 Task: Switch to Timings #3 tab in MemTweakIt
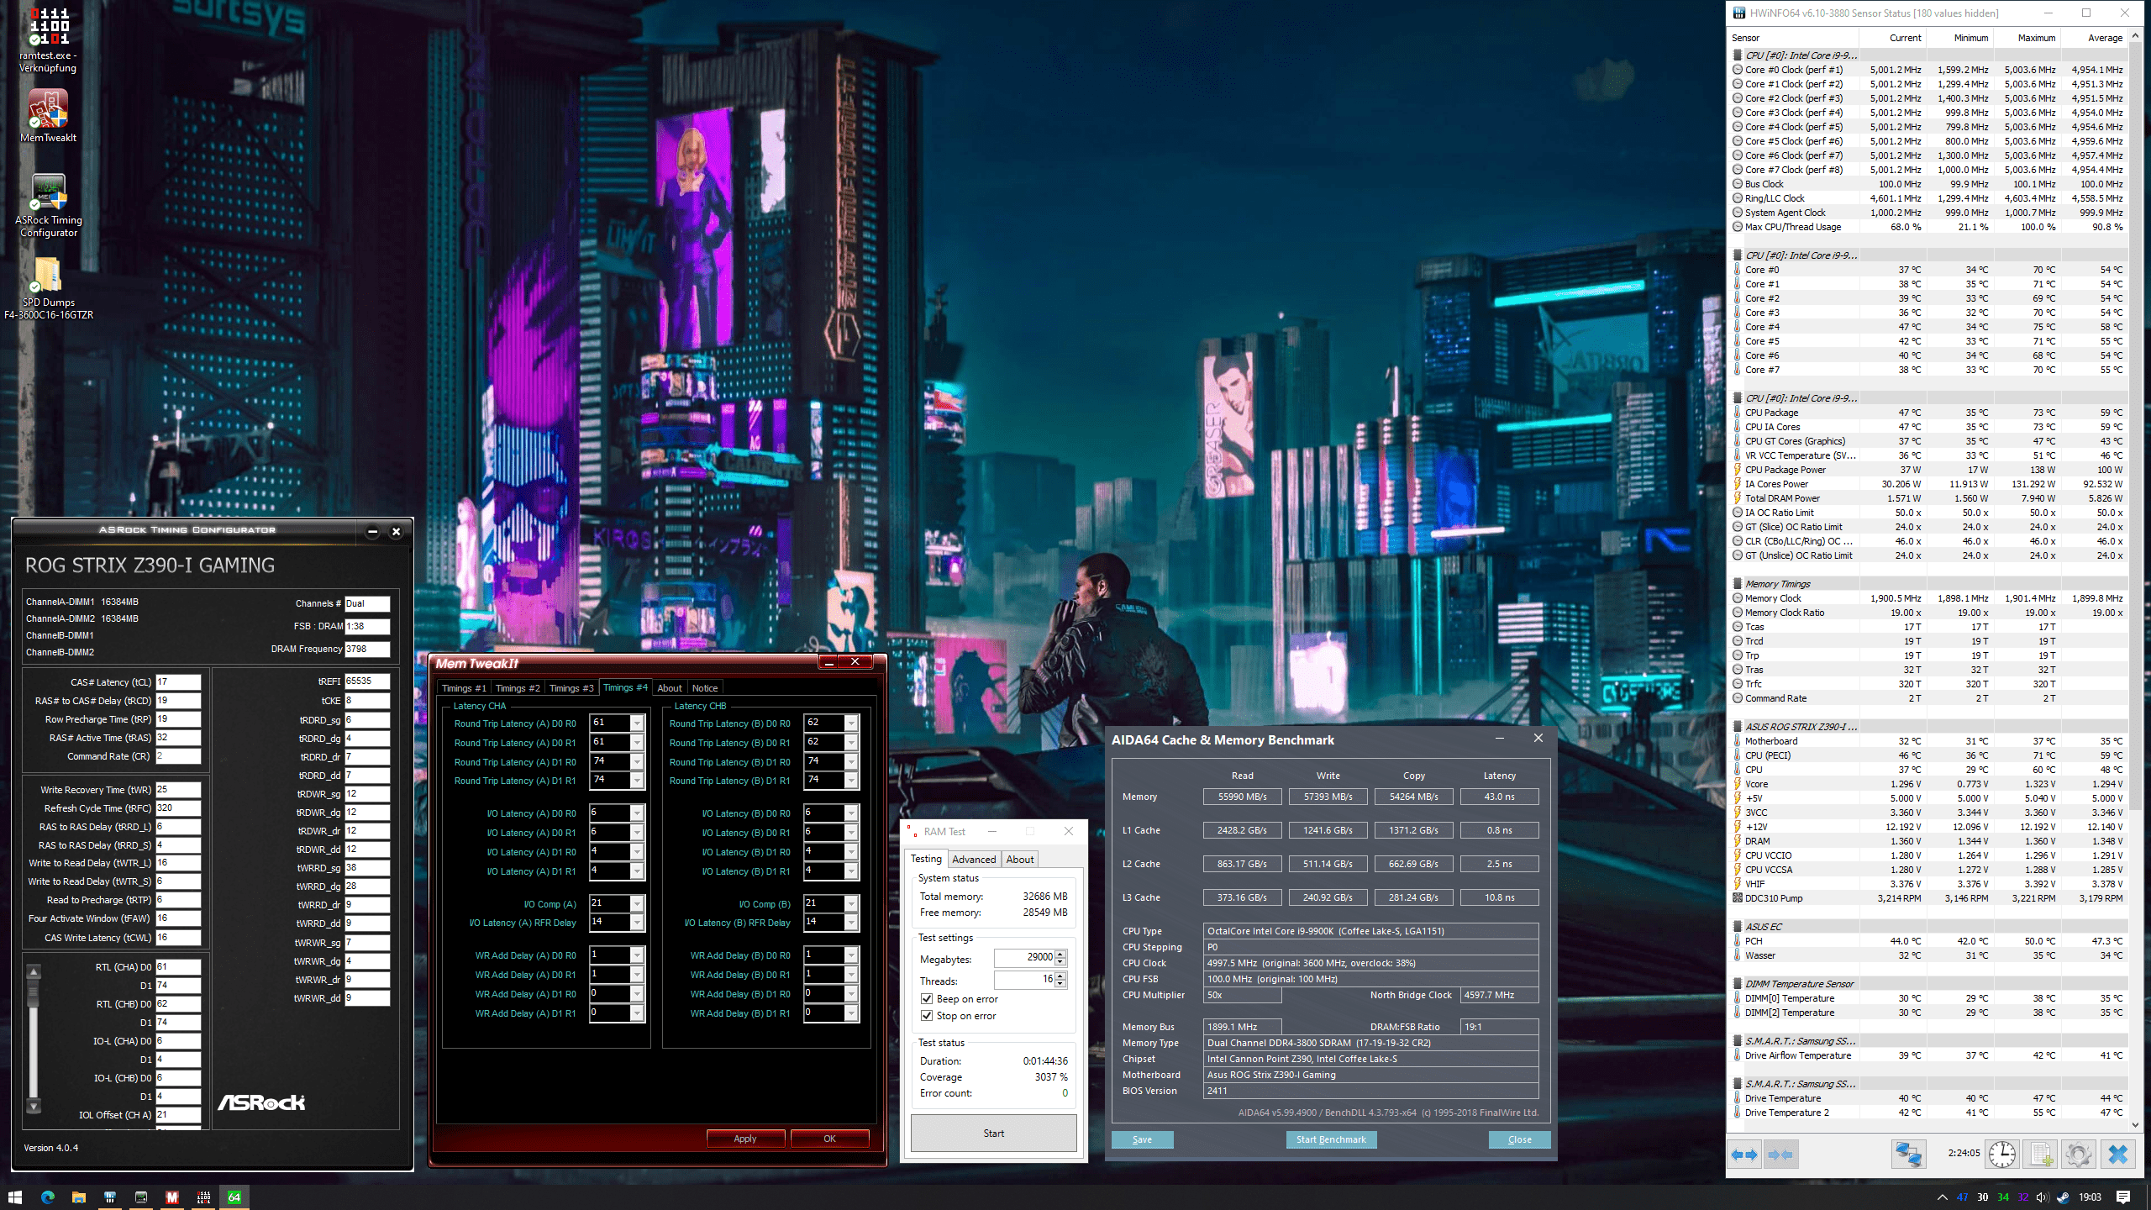571,688
